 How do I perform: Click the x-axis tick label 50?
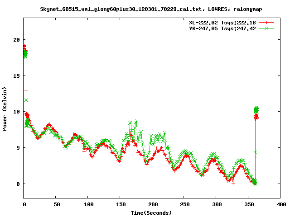[57, 204]
